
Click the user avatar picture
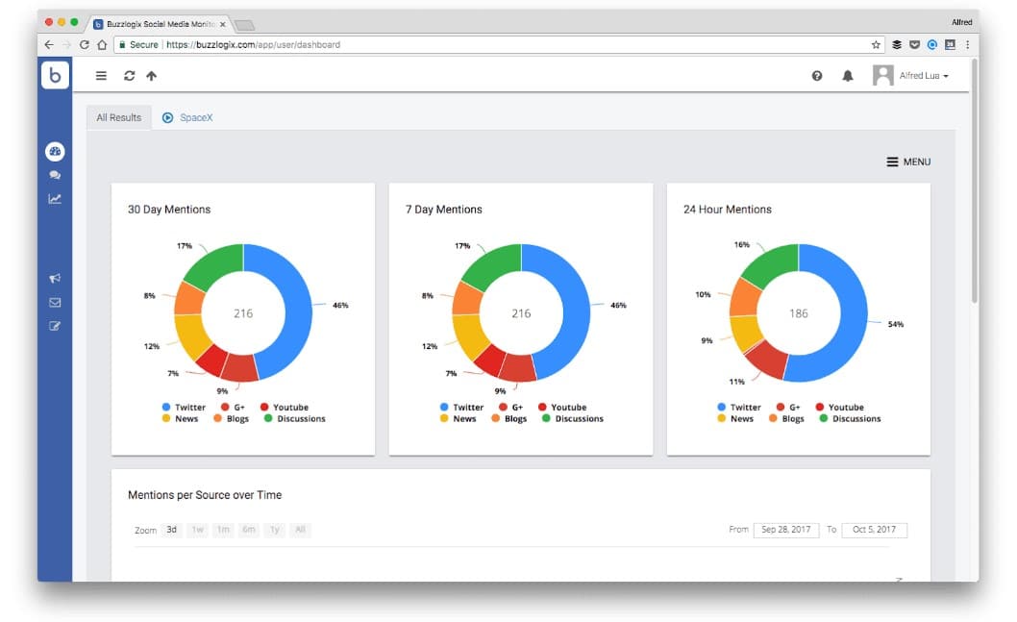pos(882,75)
